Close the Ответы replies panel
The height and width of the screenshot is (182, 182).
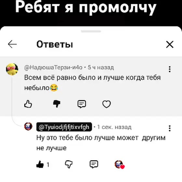(170, 44)
